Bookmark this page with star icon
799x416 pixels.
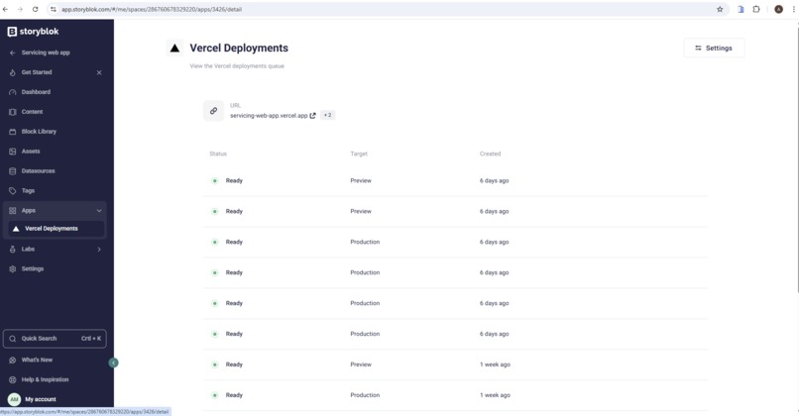tap(720, 9)
